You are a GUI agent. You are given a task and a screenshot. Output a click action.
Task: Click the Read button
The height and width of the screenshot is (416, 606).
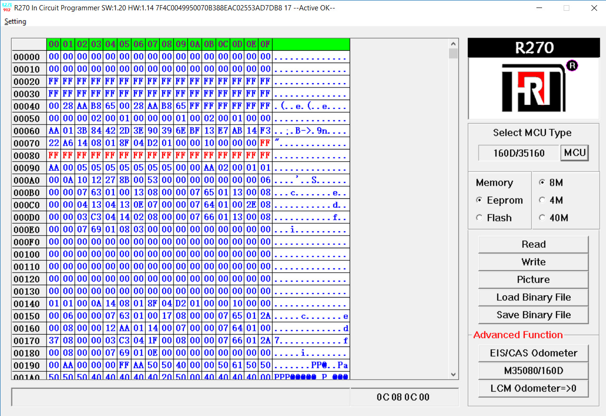pyautogui.click(x=533, y=244)
